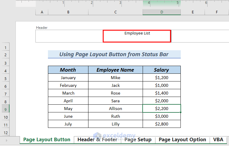The height and width of the screenshot is (146, 229).
Task: Select the March cell
Action: 68,93
